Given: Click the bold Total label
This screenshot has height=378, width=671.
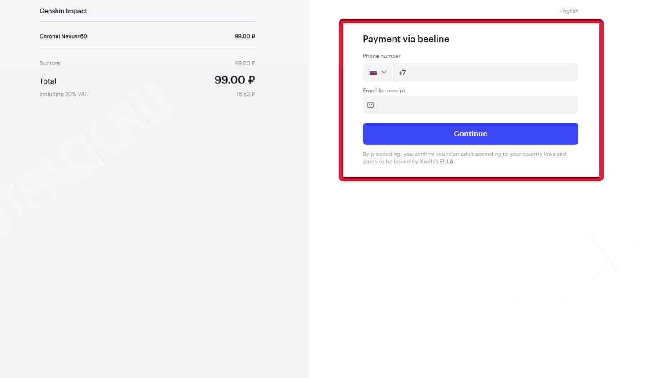Looking at the screenshot, I should 48,81.
